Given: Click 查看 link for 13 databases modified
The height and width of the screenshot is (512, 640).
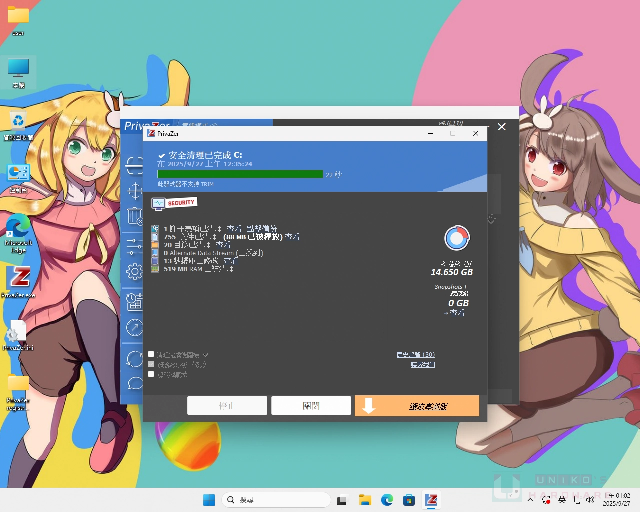Looking at the screenshot, I should 231,261.
